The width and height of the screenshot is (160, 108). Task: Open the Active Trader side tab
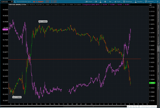coord(158,29)
